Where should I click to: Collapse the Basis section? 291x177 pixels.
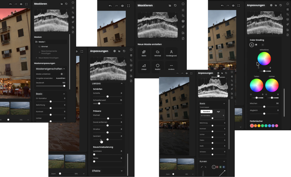tap(224, 104)
